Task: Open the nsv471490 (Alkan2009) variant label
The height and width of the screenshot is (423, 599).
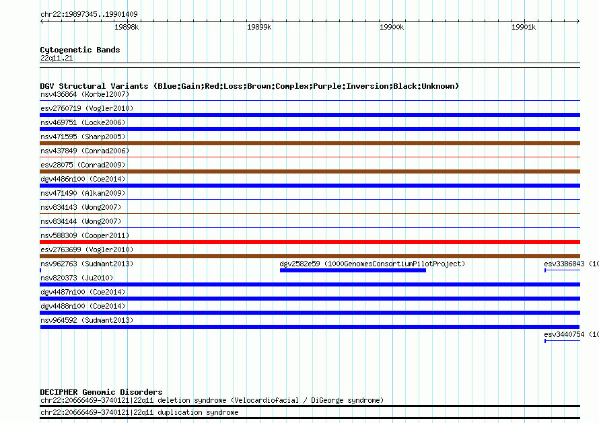Action: click(83, 193)
